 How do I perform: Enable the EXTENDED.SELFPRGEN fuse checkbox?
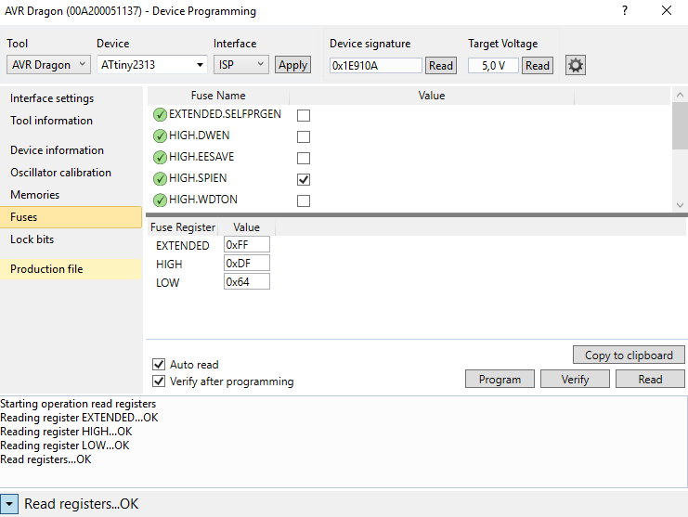point(304,115)
